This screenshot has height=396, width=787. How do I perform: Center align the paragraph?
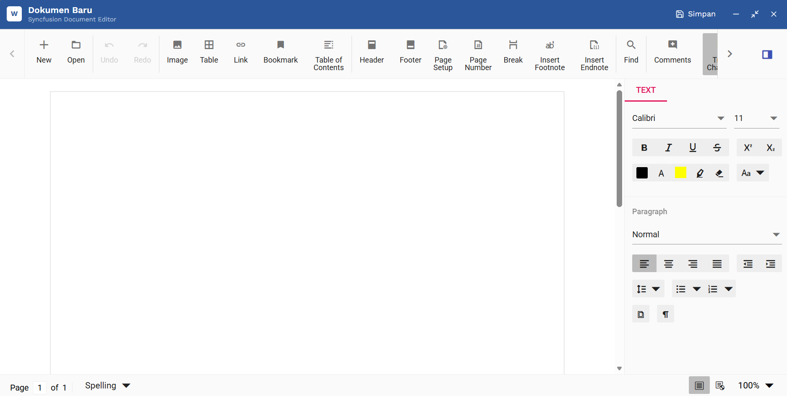[x=669, y=264]
